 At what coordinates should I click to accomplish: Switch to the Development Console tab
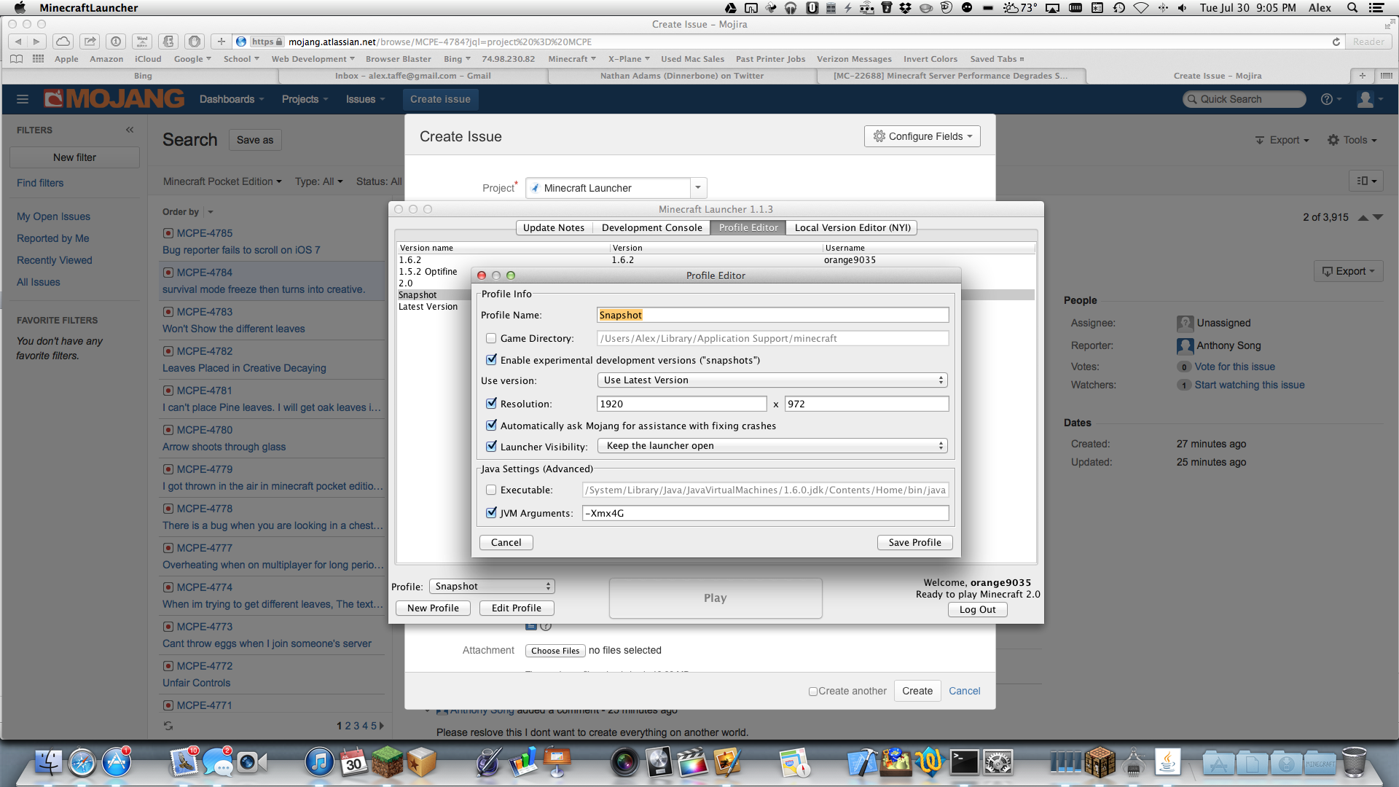[x=651, y=227]
